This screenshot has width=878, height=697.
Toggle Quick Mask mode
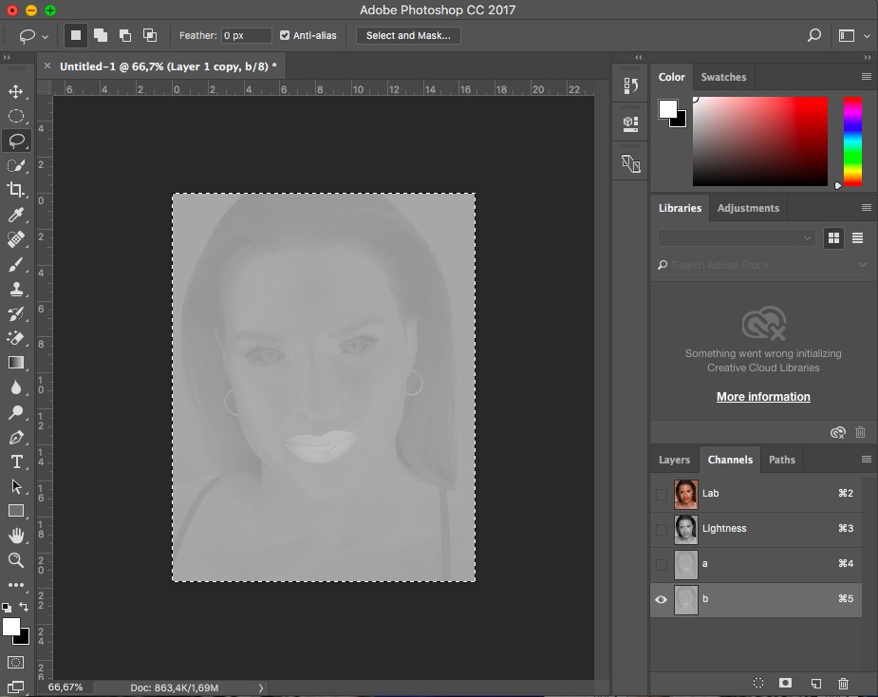click(x=16, y=662)
